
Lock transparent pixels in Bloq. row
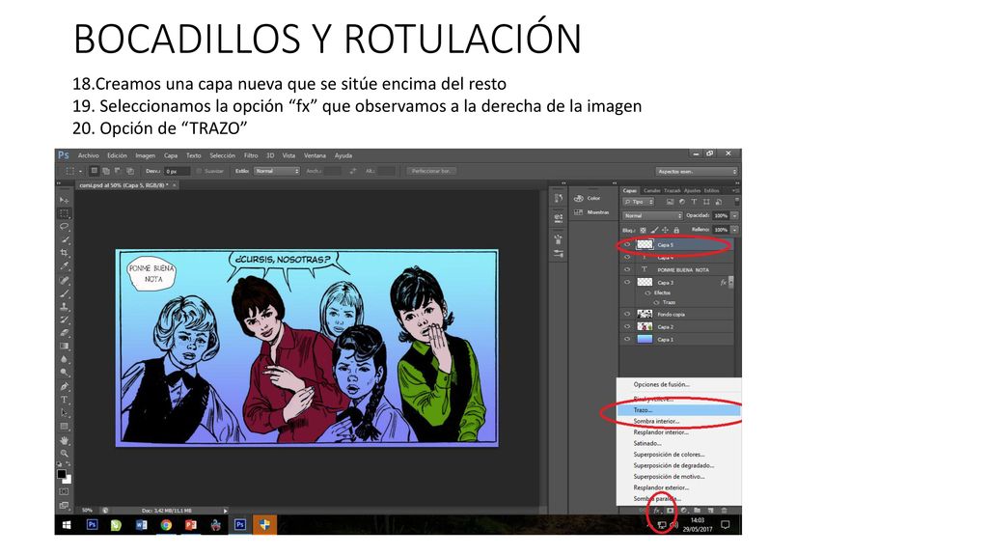[644, 230]
